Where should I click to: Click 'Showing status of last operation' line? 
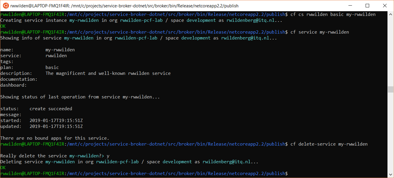80,97
